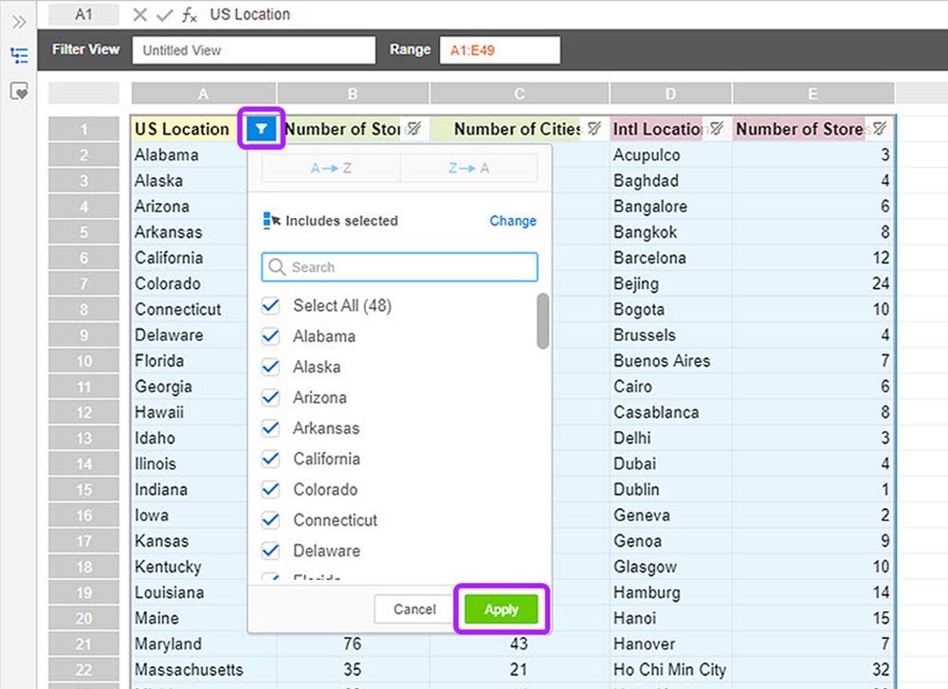Open the Intl Location filter icon
Screen dimensions: 948x689
coord(717,128)
